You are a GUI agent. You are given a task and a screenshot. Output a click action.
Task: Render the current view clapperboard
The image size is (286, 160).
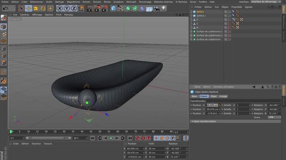89,8
